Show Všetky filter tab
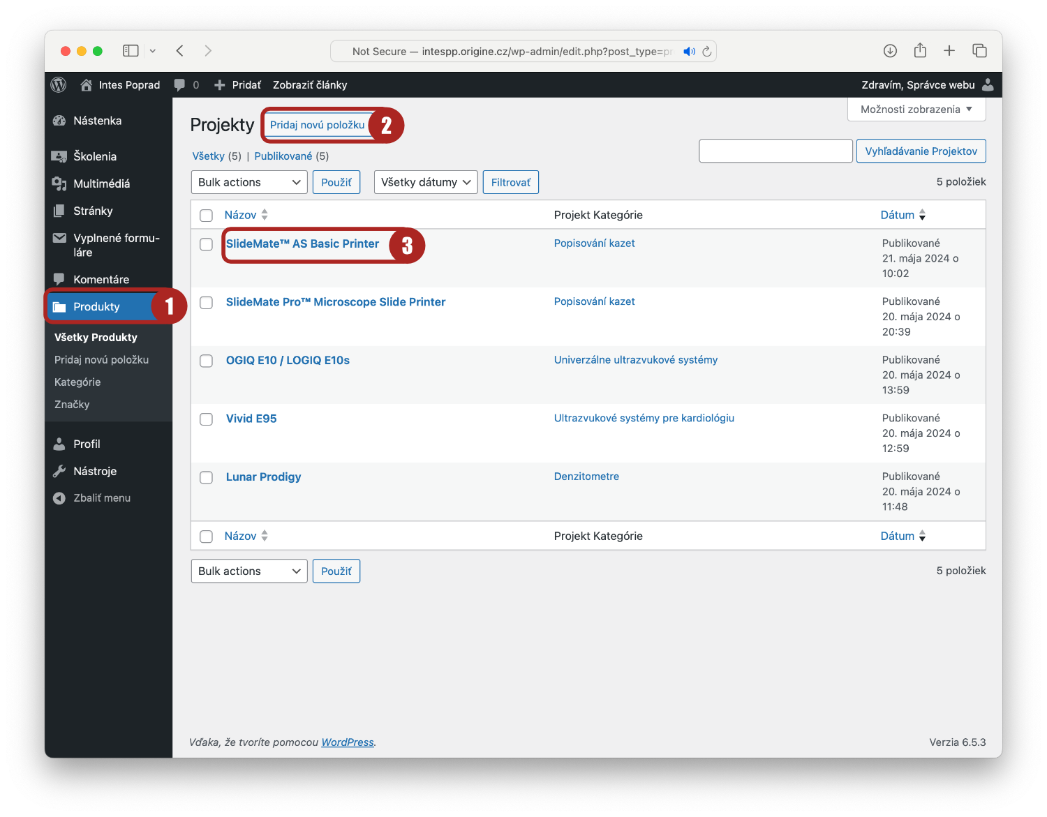The height and width of the screenshot is (817, 1047). [209, 156]
